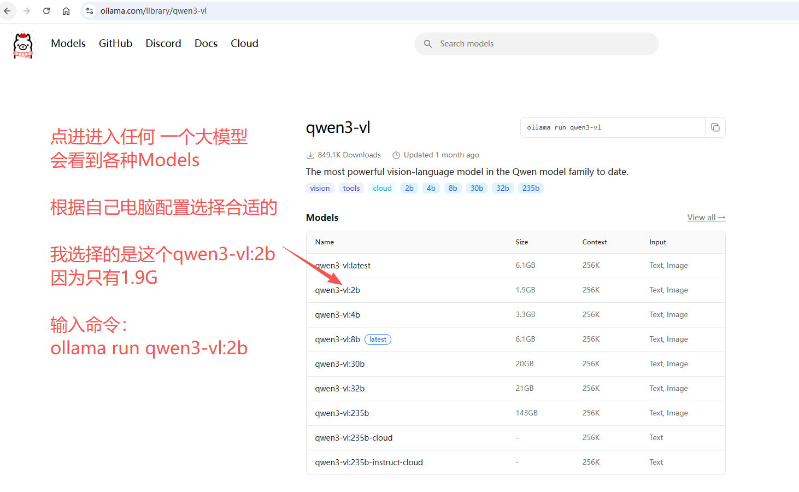This screenshot has height=492, width=799.
Task: Click the cloud tag
Action: pos(382,188)
